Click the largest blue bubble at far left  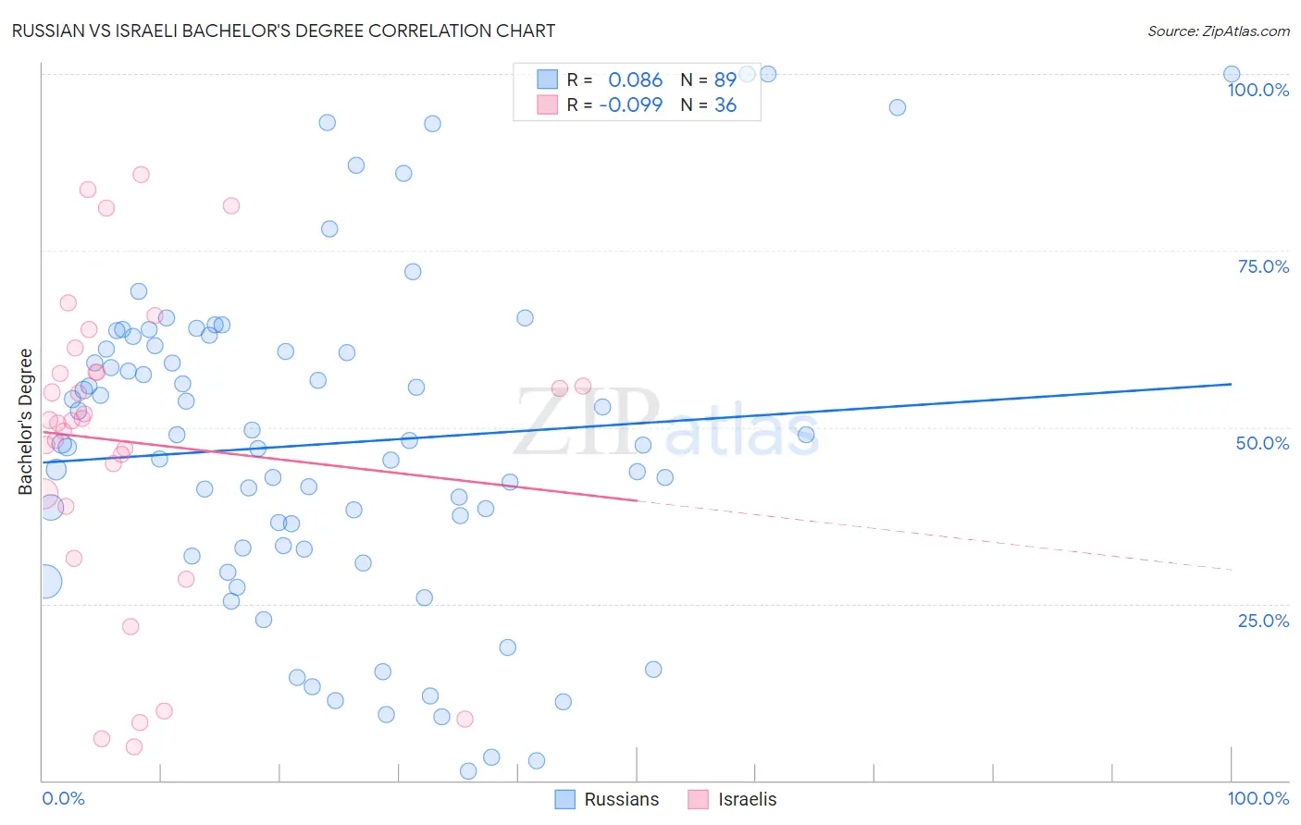coord(42,582)
